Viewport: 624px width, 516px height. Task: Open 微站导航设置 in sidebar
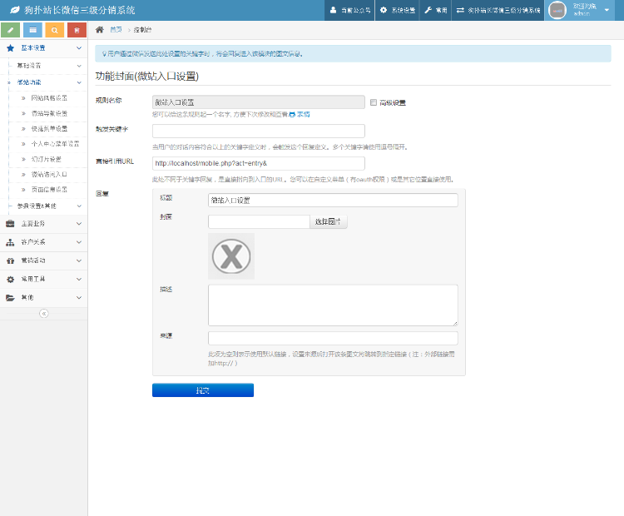49,113
